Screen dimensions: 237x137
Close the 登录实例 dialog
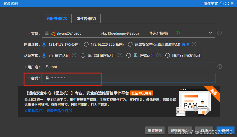(232, 3)
